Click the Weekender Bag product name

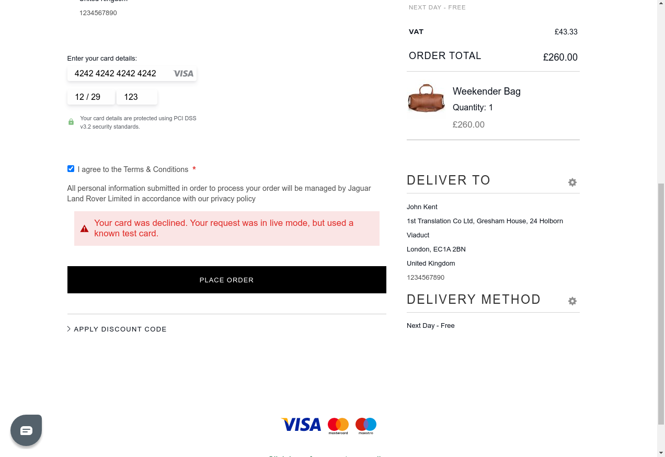point(487,92)
